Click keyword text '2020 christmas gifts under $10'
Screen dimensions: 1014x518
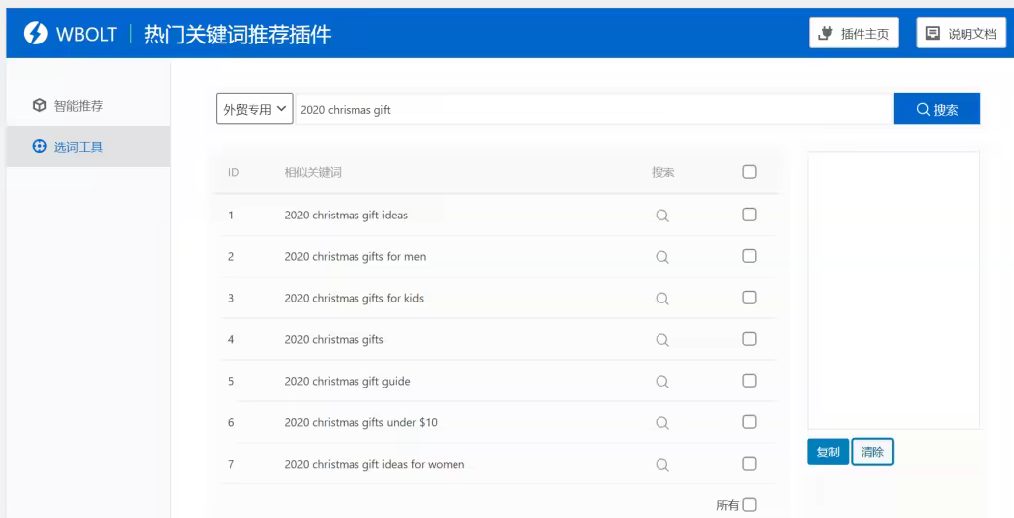(360, 422)
